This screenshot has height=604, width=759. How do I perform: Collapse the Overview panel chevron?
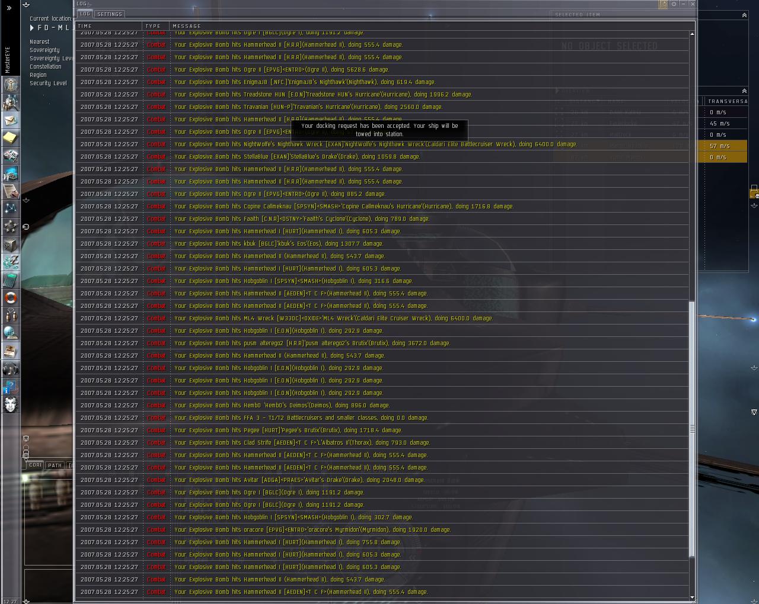pyautogui.click(x=744, y=91)
